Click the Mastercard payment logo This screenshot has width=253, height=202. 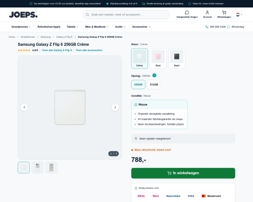pos(211,196)
